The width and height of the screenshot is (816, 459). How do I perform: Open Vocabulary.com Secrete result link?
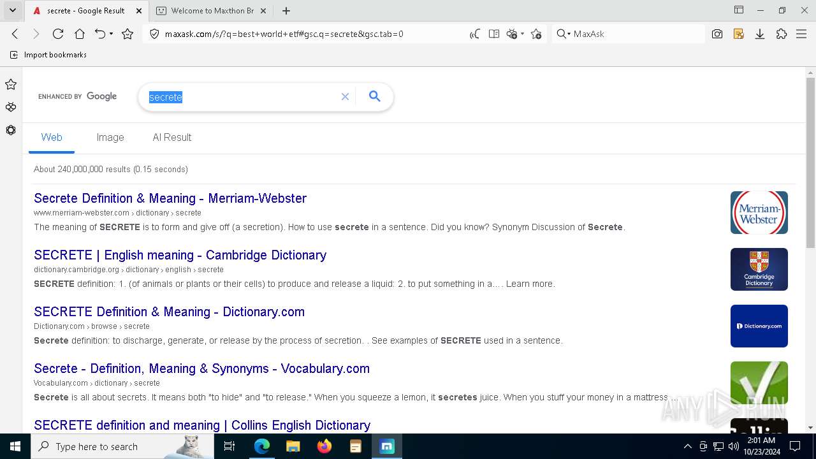(201, 368)
